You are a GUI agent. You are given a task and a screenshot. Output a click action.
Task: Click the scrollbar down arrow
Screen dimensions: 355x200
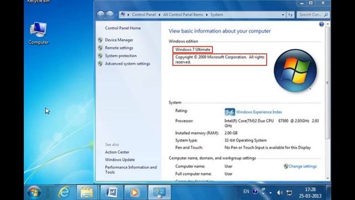[x=328, y=178]
